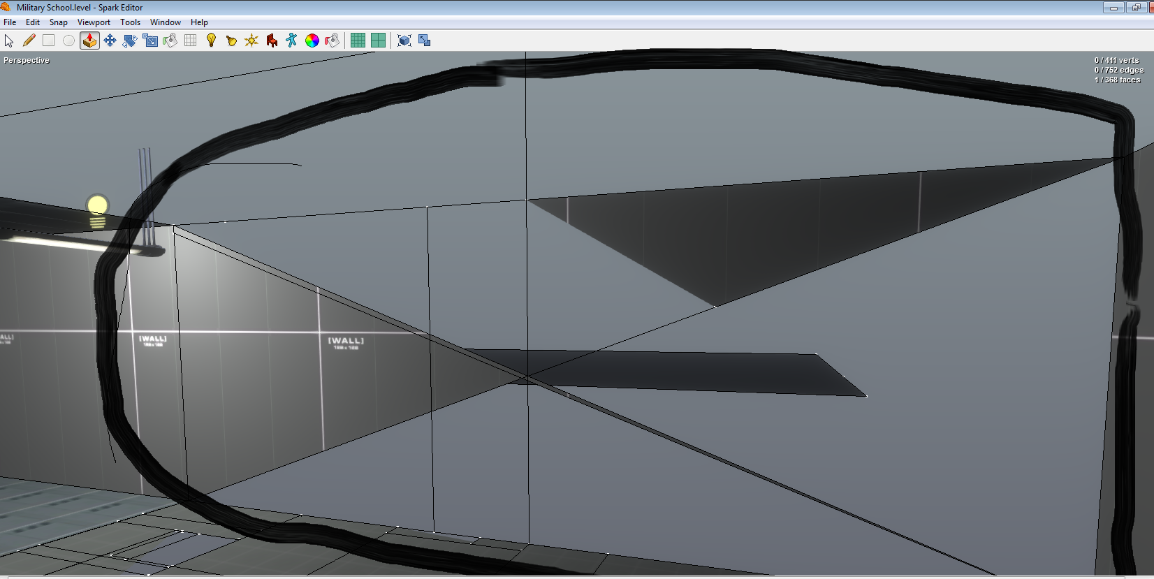Open the Tools menu
Screen dimensions: 1154x579
click(x=130, y=22)
